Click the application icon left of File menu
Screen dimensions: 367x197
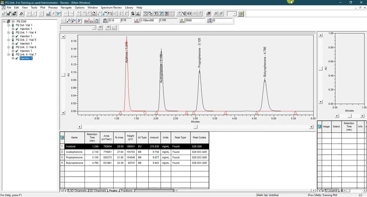[3, 7]
